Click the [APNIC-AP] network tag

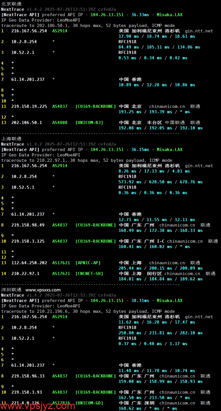(x=88, y=263)
